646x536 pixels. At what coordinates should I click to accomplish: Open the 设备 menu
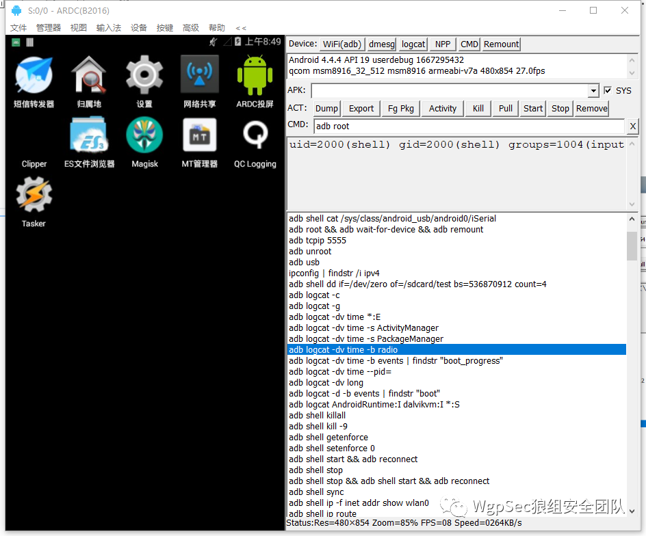click(x=139, y=27)
